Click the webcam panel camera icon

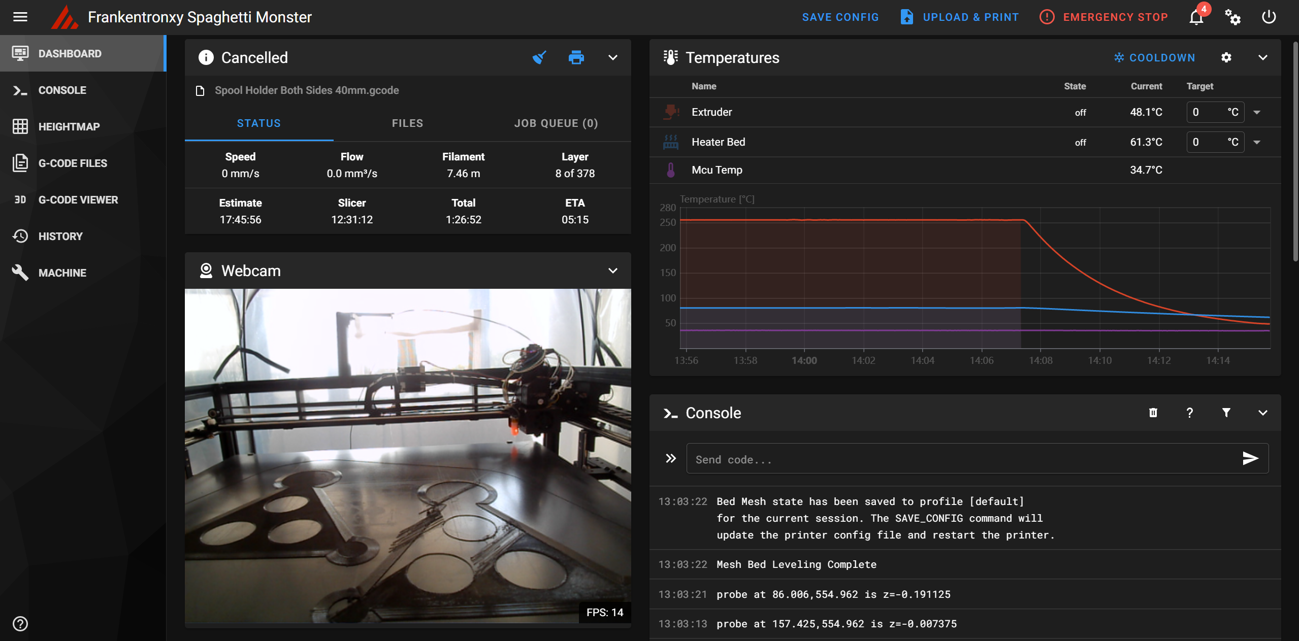tap(206, 271)
